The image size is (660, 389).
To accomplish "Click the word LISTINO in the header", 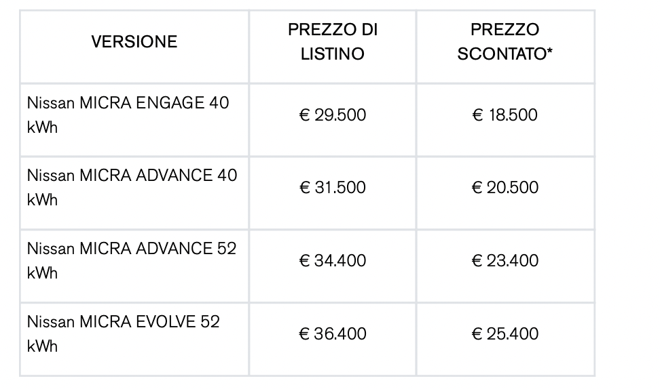I will 333,54.
